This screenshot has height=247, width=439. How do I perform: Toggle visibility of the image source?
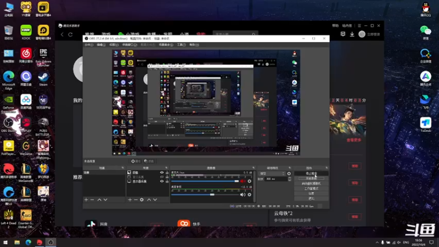pos(162,173)
